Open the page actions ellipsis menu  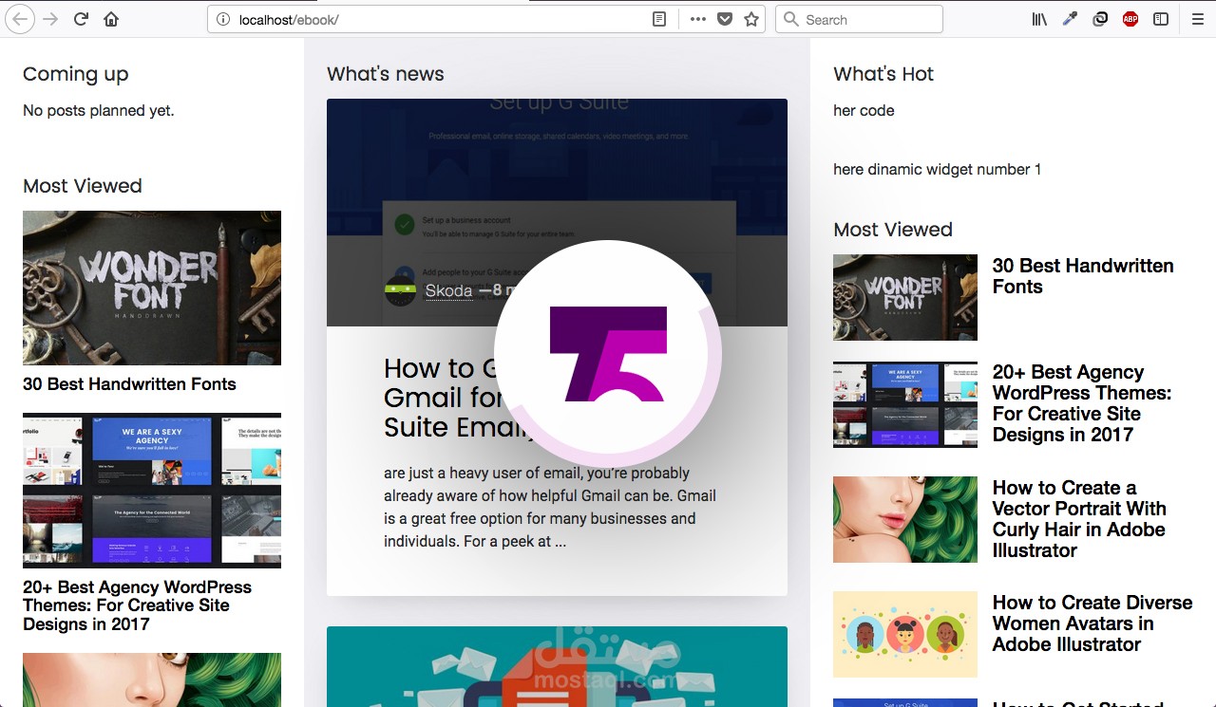click(x=697, y=18)
